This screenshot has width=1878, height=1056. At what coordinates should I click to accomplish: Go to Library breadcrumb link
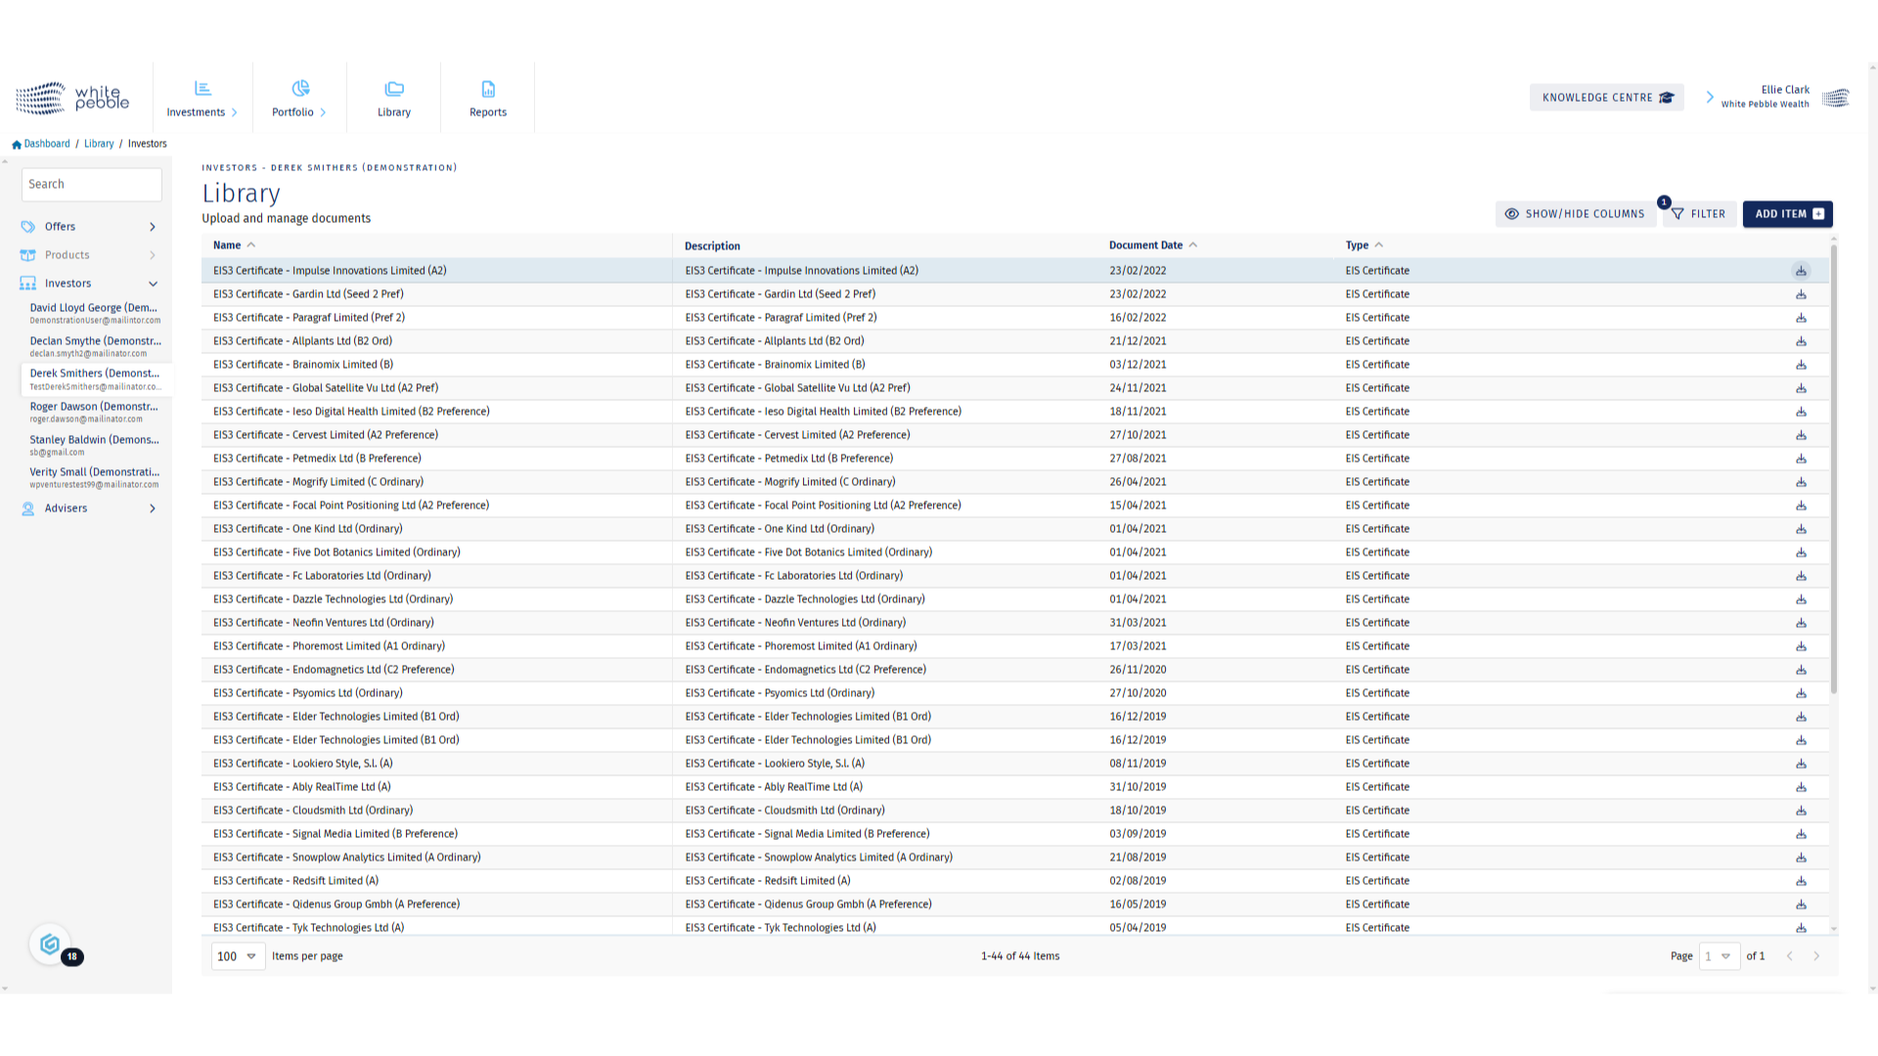pos(99,144)
